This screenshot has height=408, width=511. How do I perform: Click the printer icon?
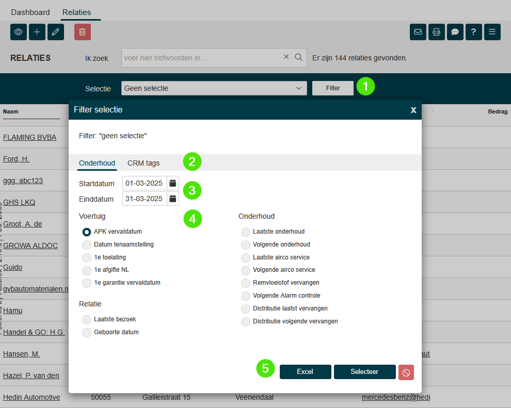coord(437,32)
